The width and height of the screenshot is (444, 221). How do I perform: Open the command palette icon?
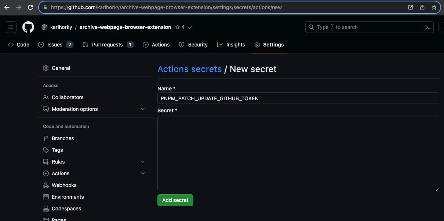428,27
